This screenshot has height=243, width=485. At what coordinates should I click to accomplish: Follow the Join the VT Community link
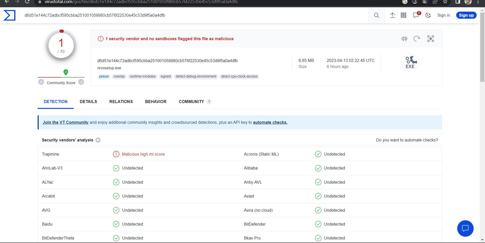click(65, 123)
